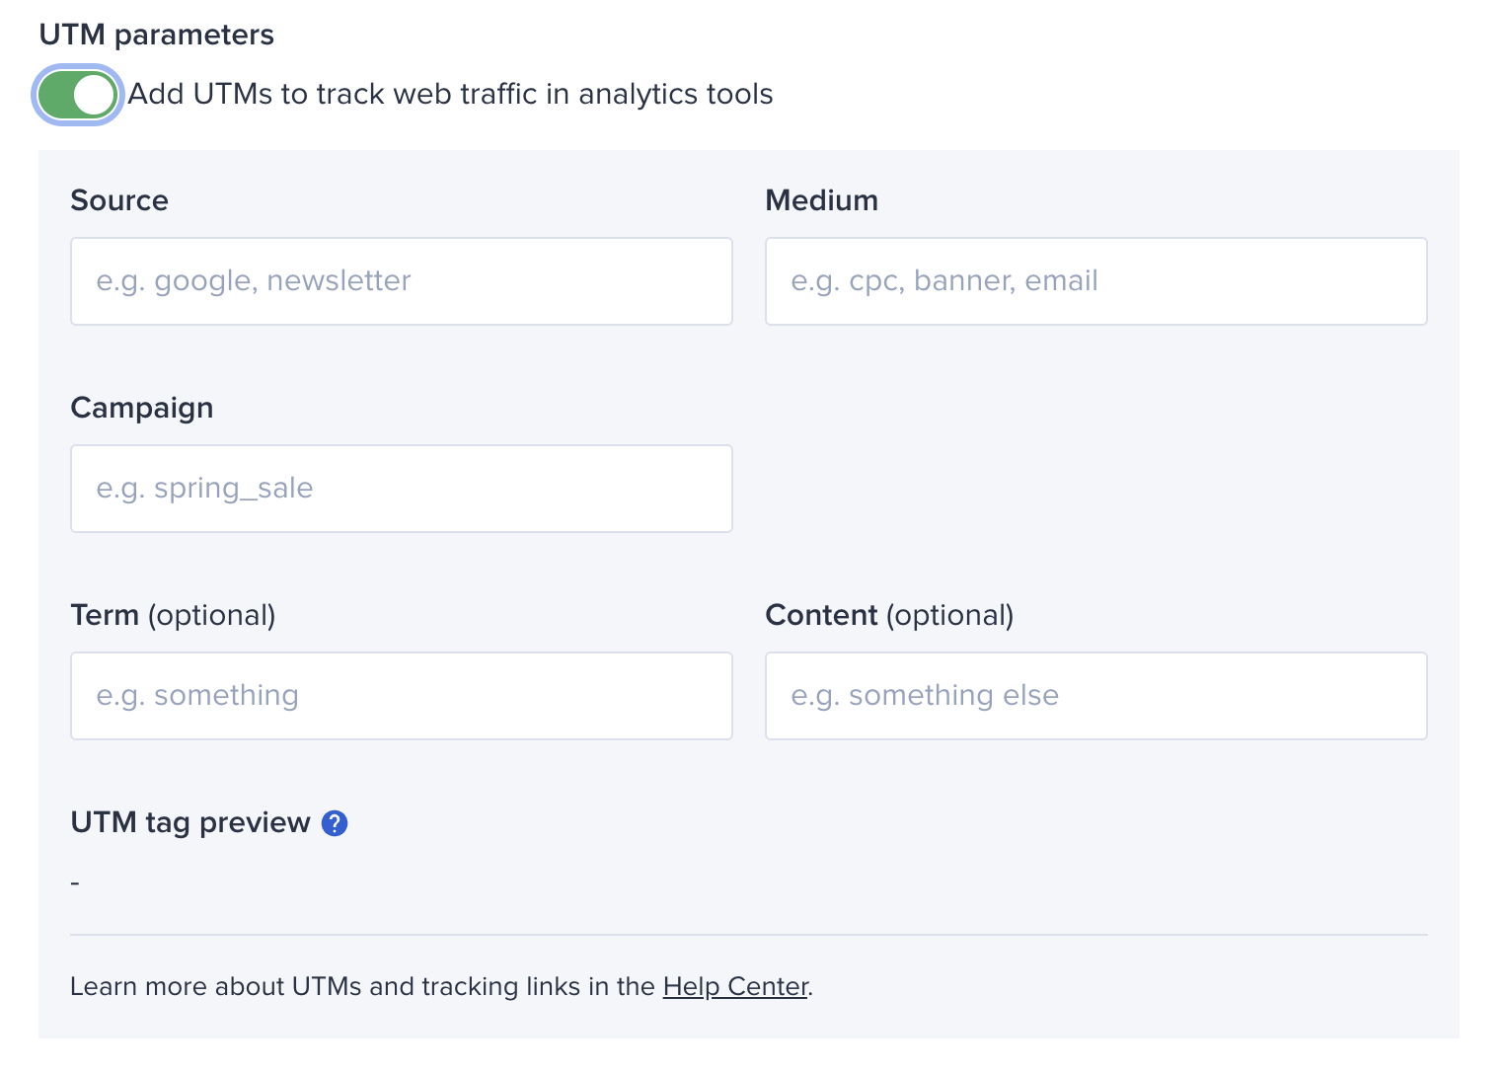Click the Term field label
The height and width of the screenshot is (1074, 1508).
[105, 615]
